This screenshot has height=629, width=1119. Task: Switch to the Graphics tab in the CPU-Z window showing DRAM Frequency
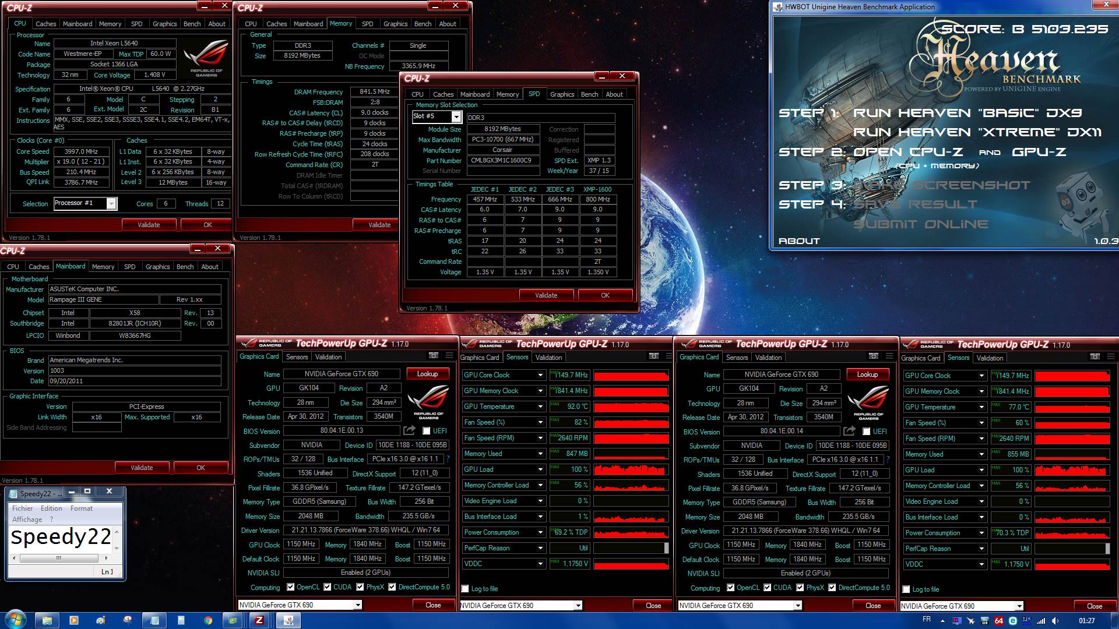395,24
